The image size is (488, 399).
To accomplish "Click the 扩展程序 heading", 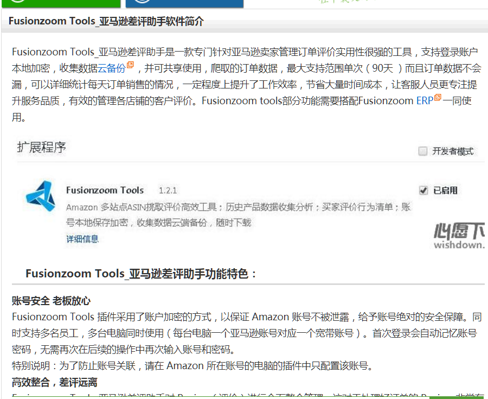I will (41, 147).
